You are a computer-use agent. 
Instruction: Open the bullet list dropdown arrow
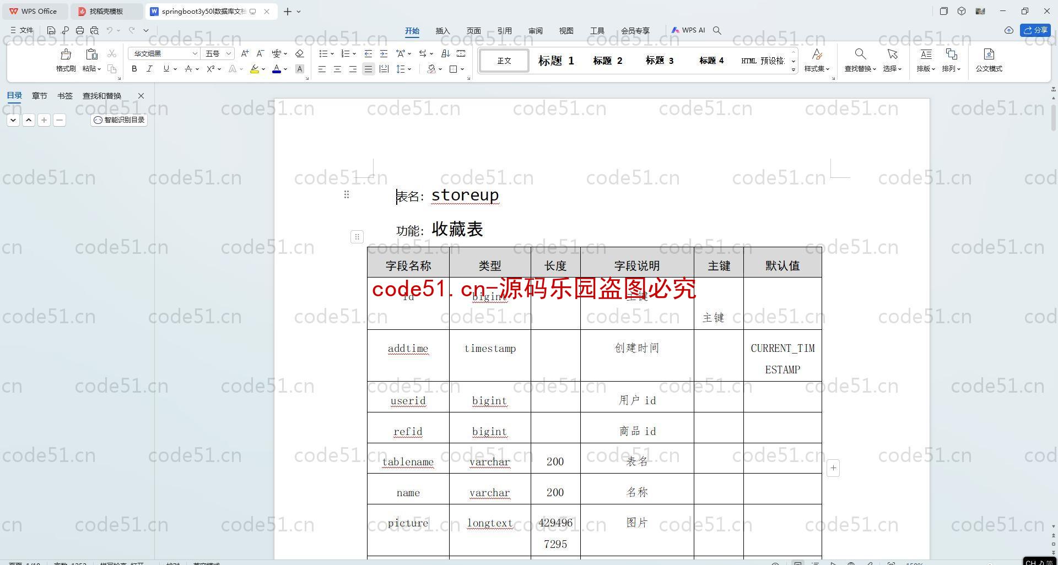pos(332,54)
